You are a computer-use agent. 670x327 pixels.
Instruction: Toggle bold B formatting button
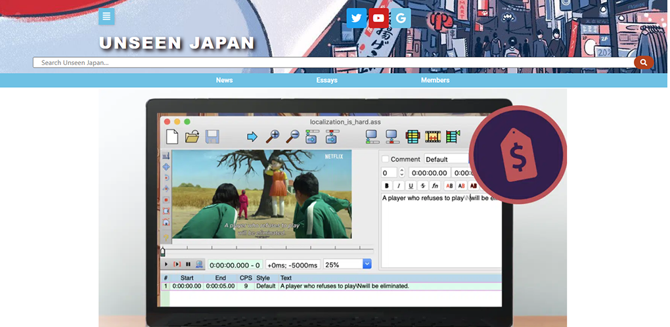387,186
